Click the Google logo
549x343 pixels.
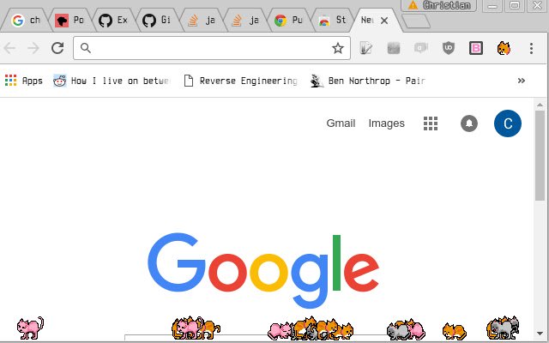coord(263,271)
